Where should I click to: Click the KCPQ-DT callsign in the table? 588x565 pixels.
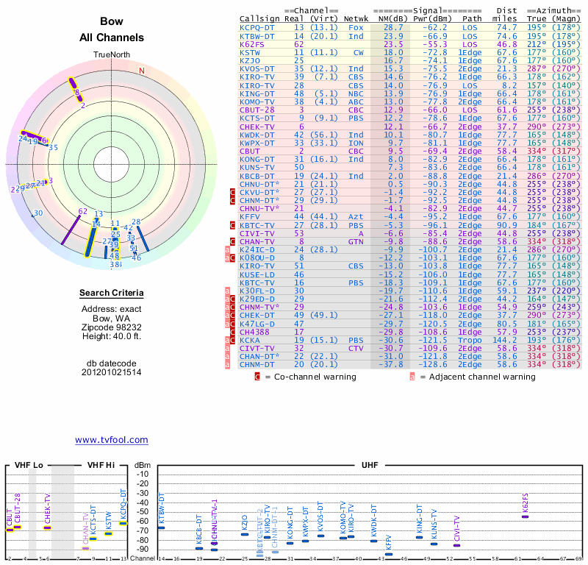[257, 28]
